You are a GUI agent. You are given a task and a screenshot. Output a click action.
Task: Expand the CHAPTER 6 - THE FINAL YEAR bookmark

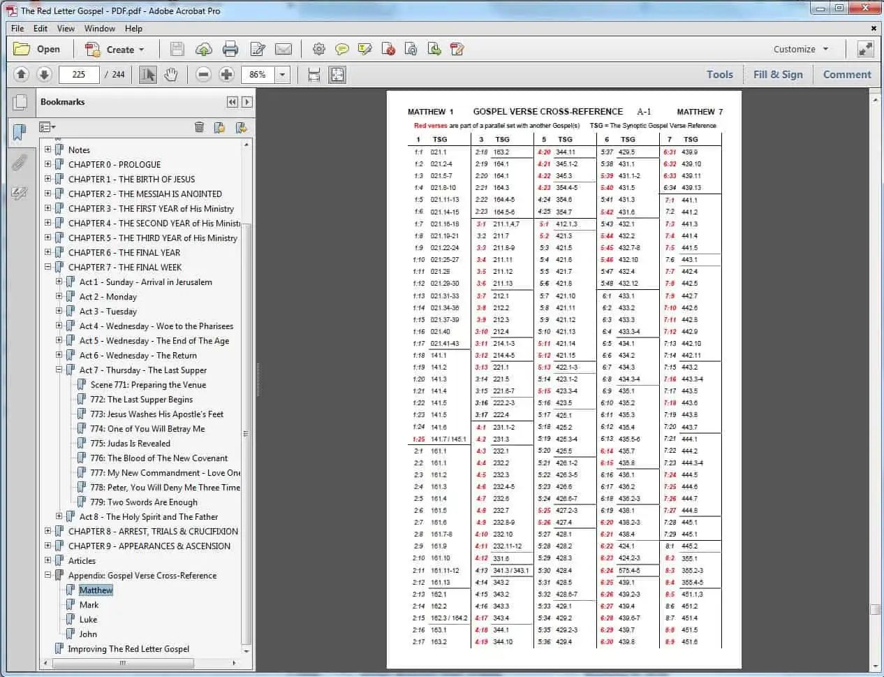pyautogui.click(x=47, y=252)
